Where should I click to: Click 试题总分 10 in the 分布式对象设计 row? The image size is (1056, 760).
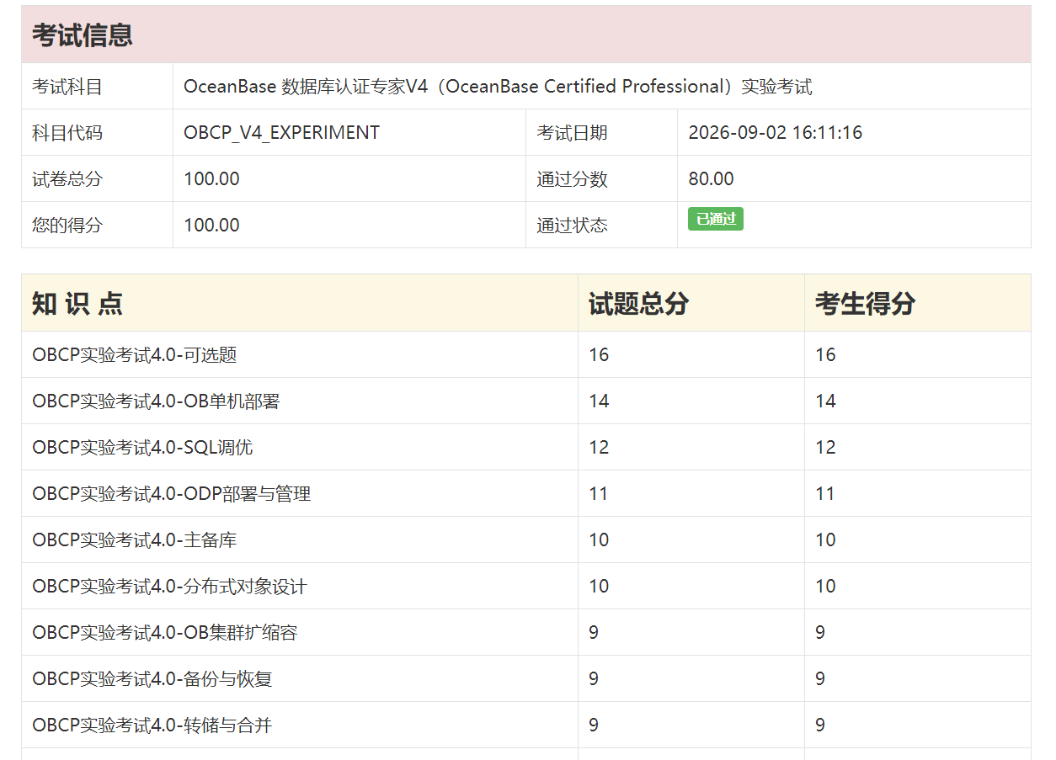click(x=599, y=587)
